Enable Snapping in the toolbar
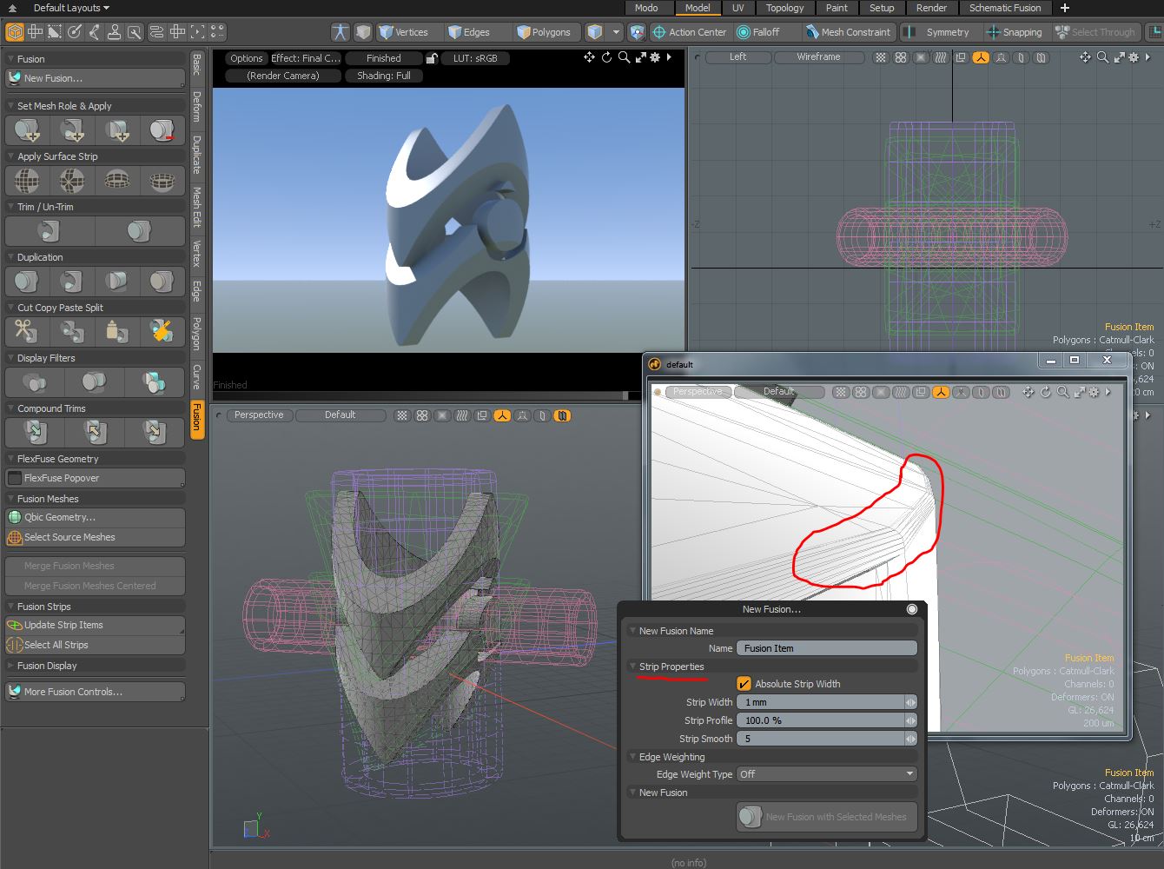Viewport: 1164px width, 869px height. point(1013,32)
